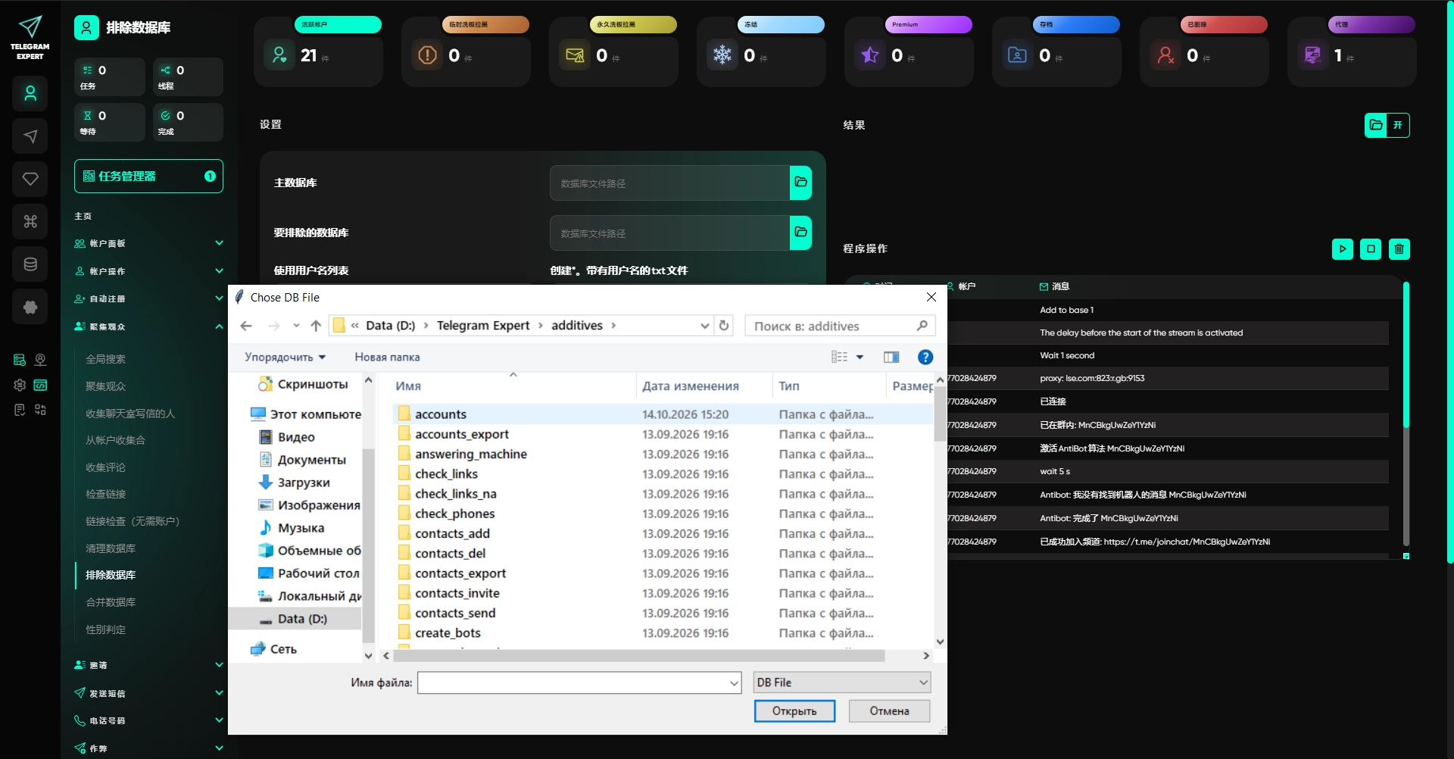Open the database icon in left rail
The image size is (1454, 759).
click(x=30, y=264)
